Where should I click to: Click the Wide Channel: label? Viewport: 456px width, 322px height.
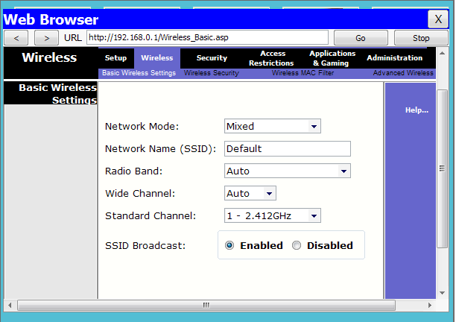click(140, 194)
